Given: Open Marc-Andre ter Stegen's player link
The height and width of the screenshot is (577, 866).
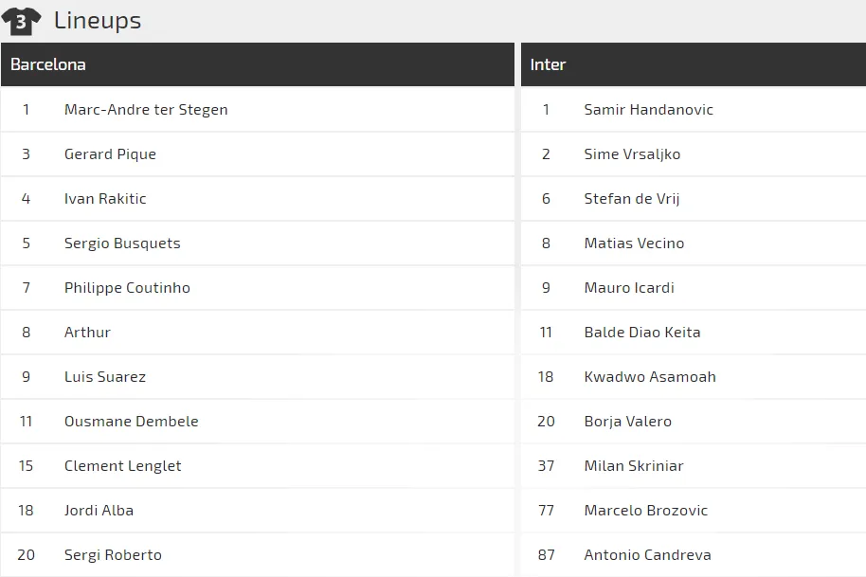Looking at the screenshot, I should coord(146,109).
